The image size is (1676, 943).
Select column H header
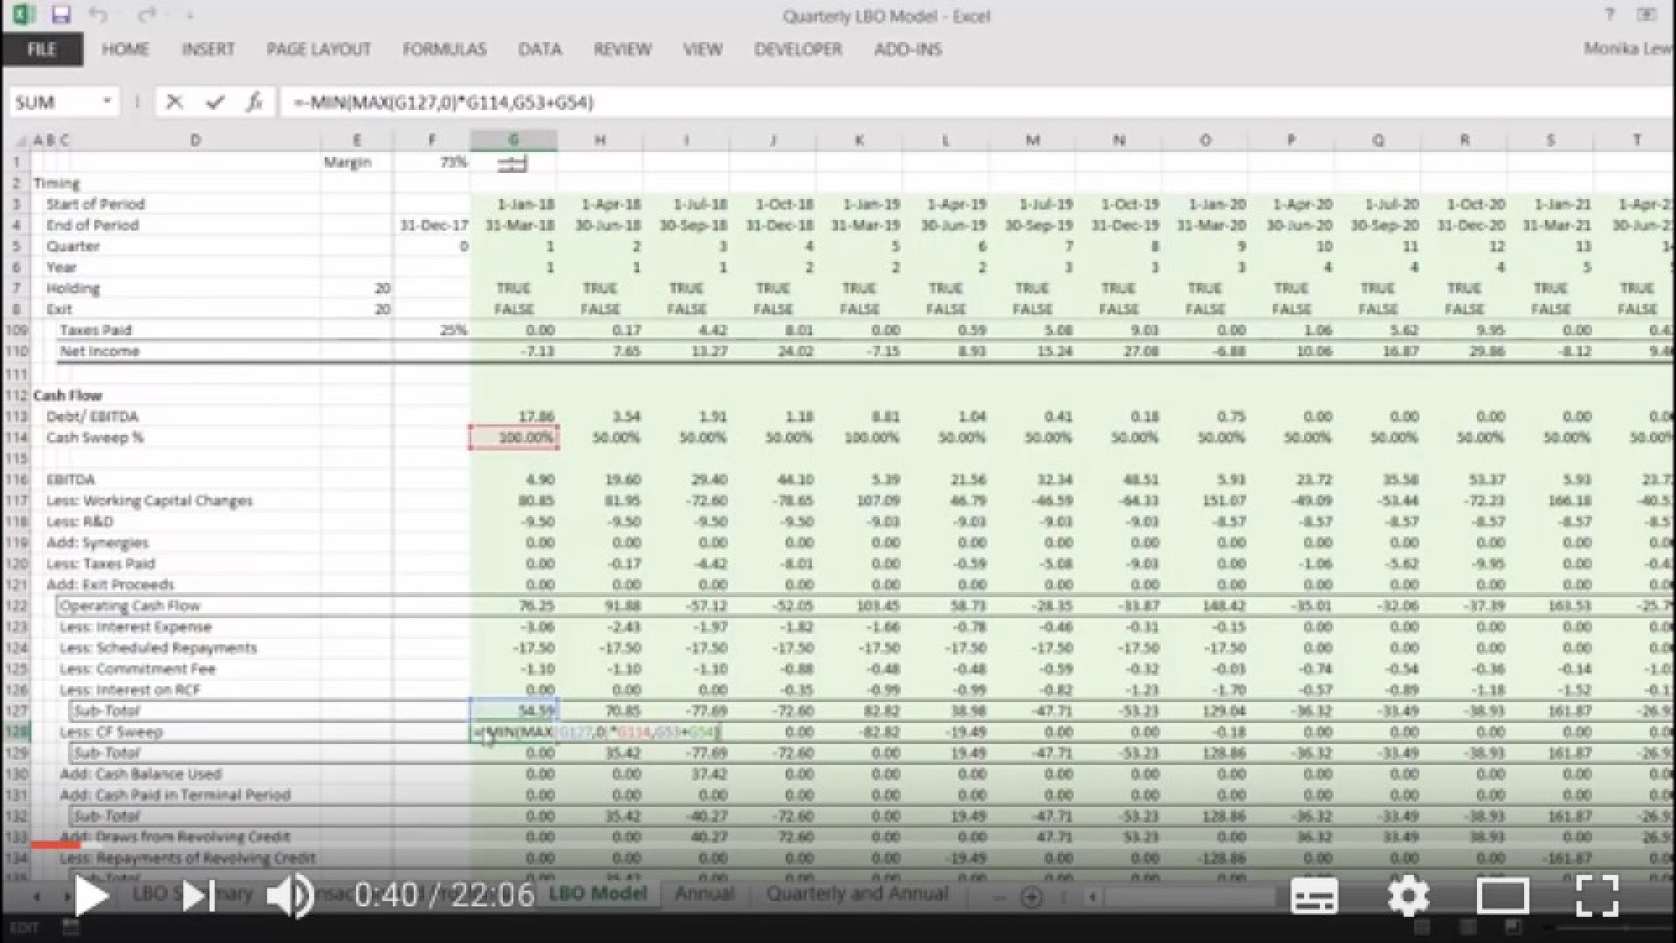pos(600,140)
